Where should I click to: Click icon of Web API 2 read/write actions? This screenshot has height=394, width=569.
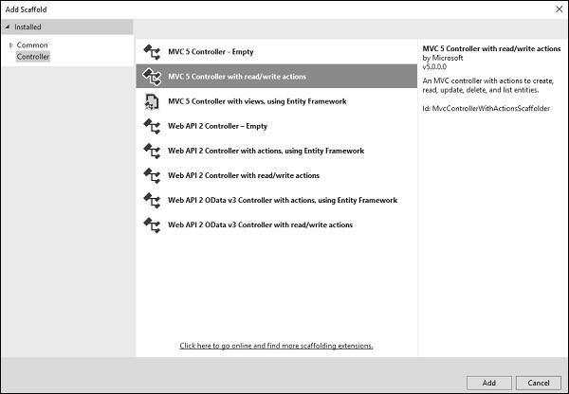pos(150,175)
